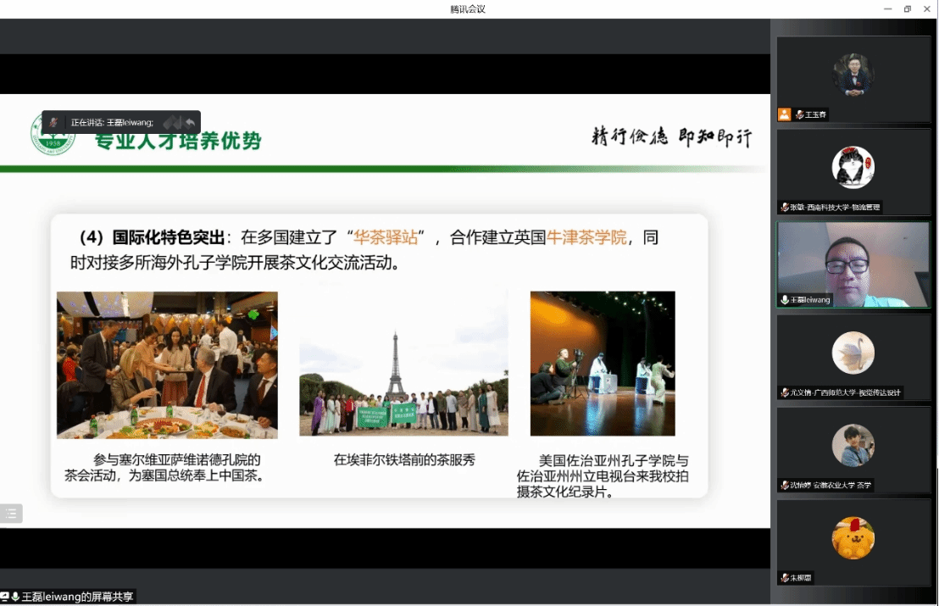Click the swan avatar of 尤文倩
This screenshot has width=939, height=606.
(x=853, y=353)
